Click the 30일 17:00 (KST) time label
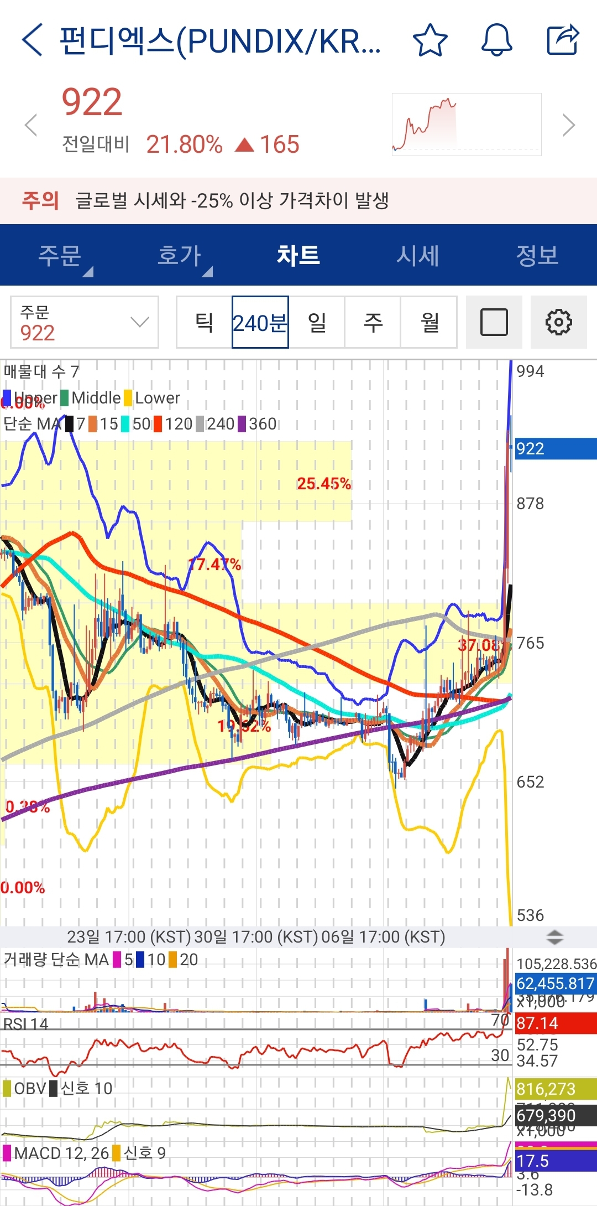 click(256, 936)
